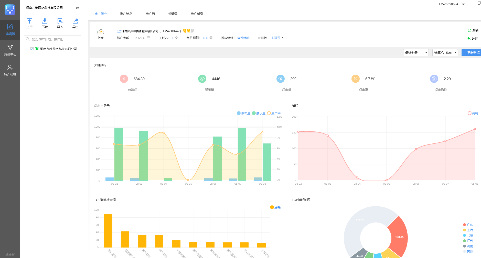The height and width of the screenshot is (258, 481).
Task: Toggle 消耗 legend in TOP消耗搜索词 chart
Action: point(275,207)
